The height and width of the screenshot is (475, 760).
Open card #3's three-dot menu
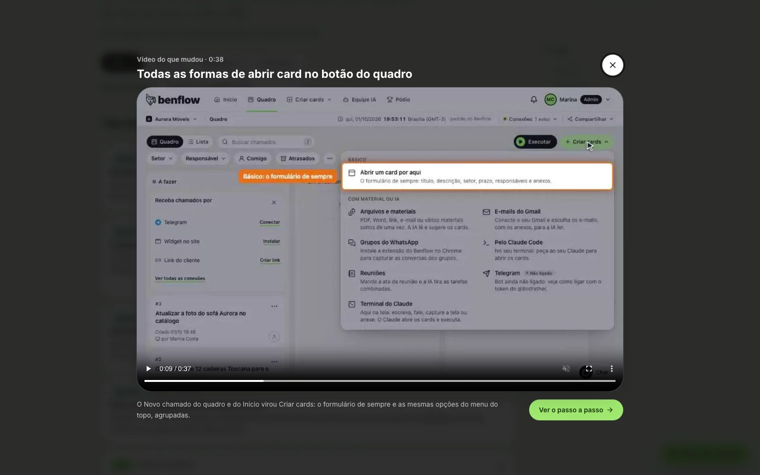[274, 306]
